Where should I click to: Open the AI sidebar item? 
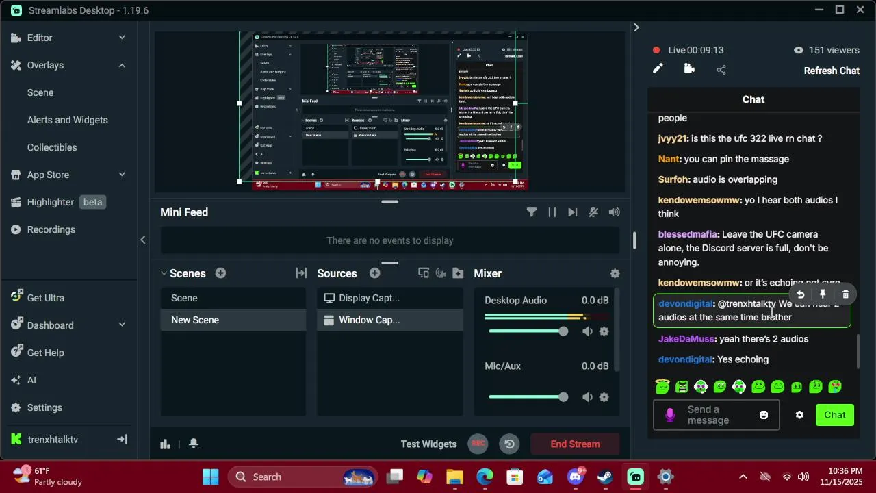23,380
